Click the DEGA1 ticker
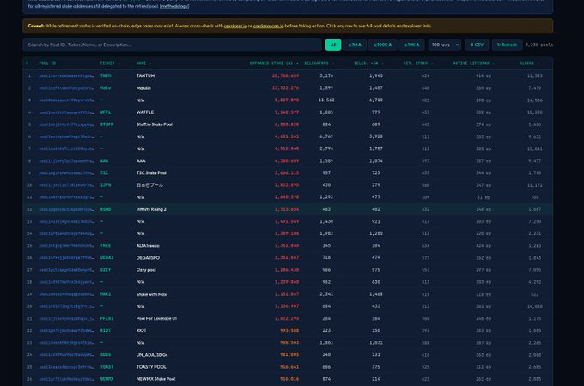The image size is (584, 386). [x=106, y=257]
